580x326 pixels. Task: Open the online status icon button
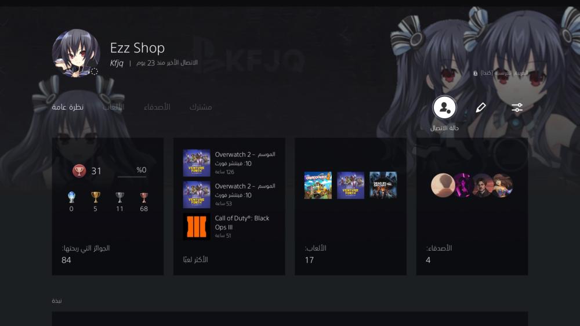point(444,107)
